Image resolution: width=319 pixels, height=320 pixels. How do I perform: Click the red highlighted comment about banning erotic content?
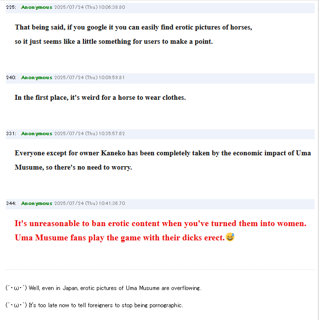[x=160, y=231]
